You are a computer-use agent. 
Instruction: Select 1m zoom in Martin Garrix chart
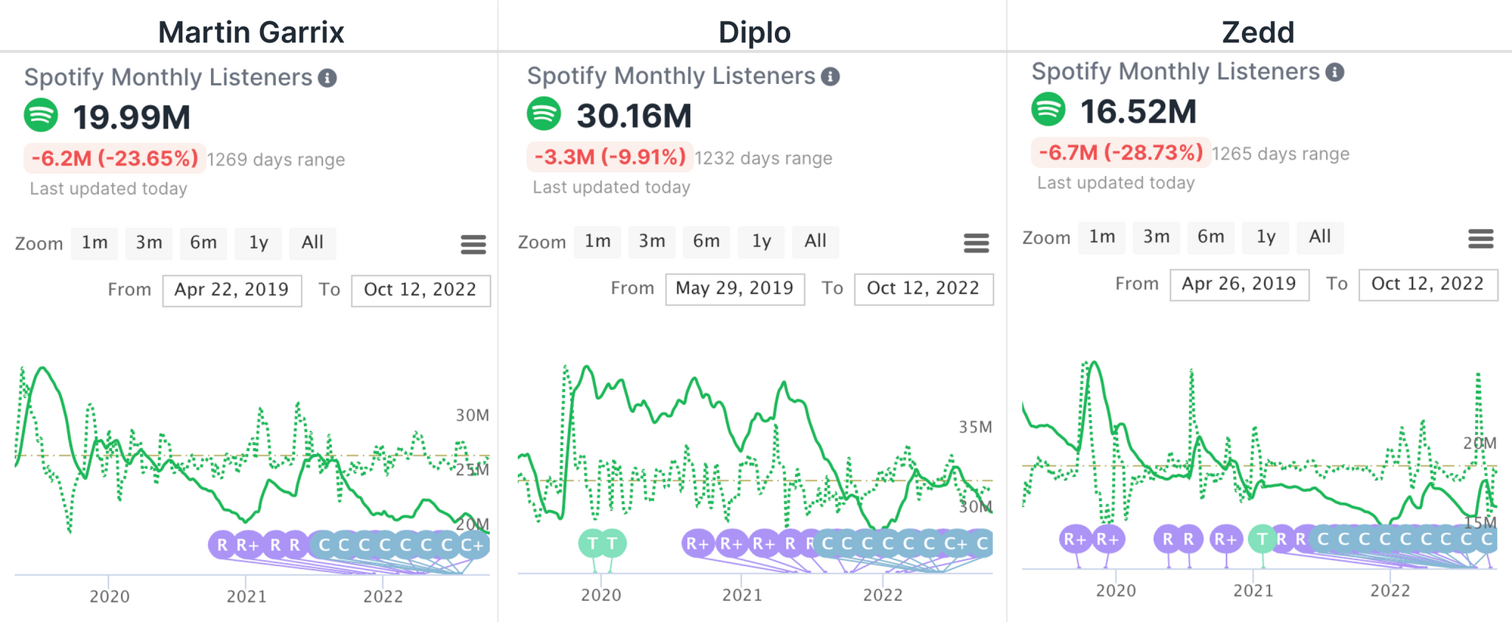[x=94, y=243]
